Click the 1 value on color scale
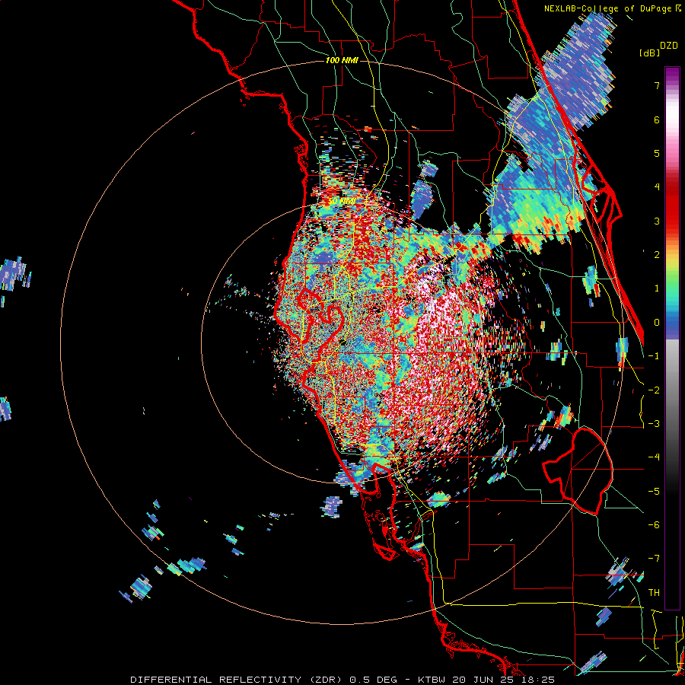The width and height of the screenshot is (685, 685). pos(657,288)
